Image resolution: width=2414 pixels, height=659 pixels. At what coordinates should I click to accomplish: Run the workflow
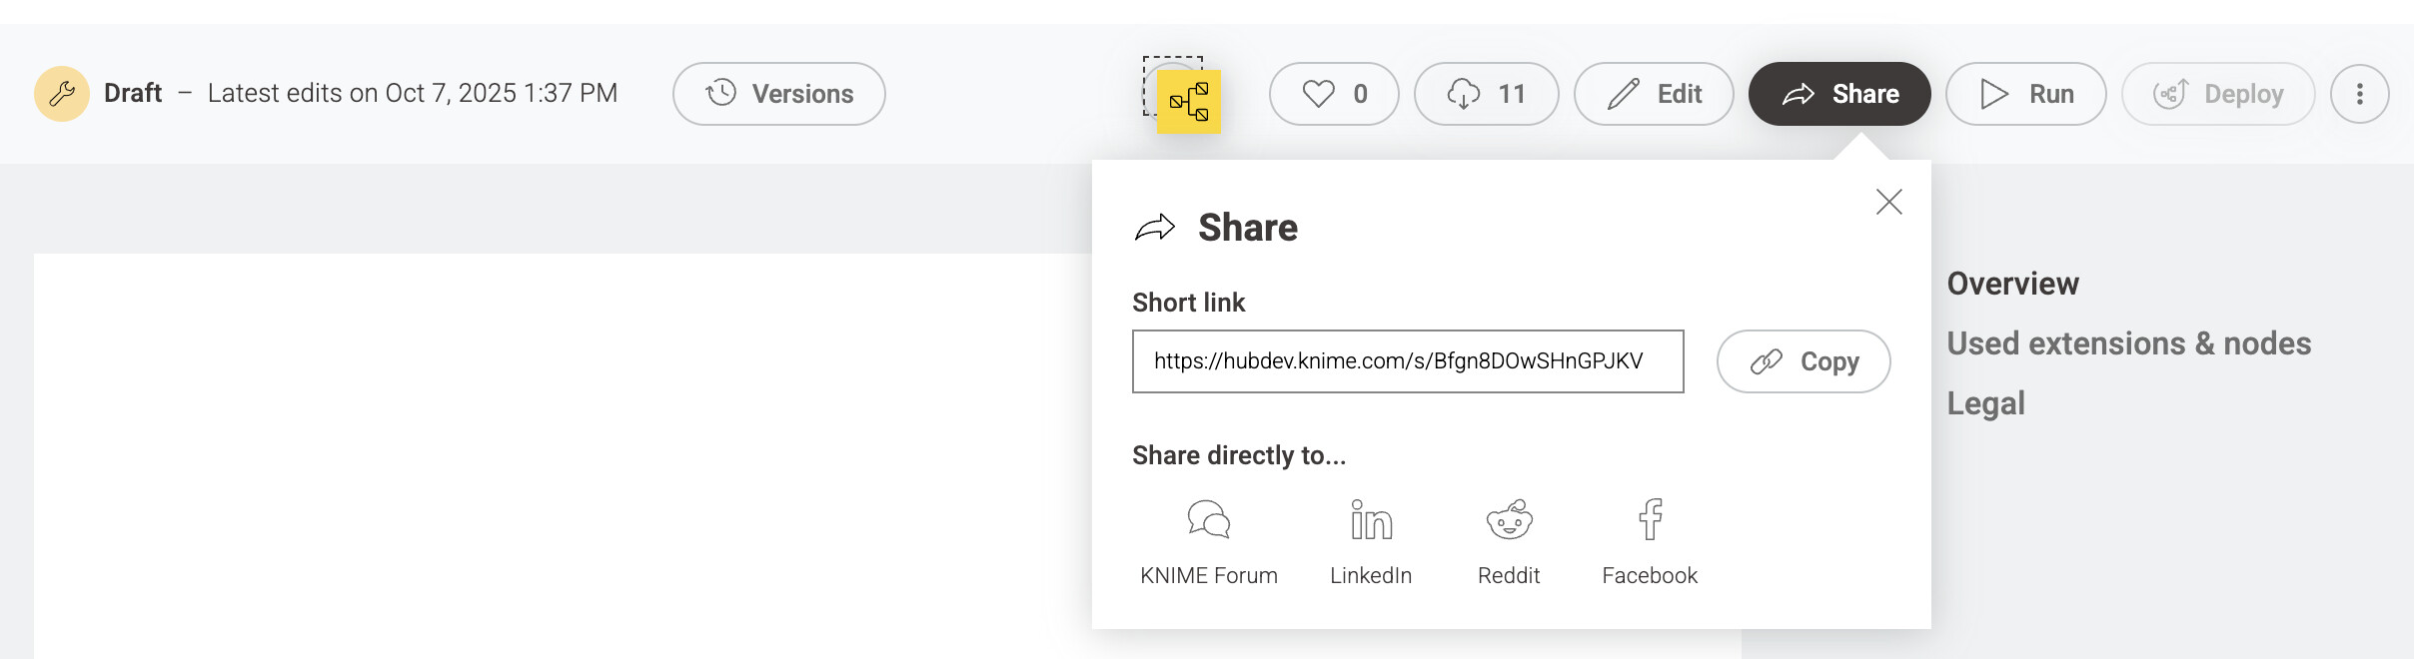(2025, 94)
